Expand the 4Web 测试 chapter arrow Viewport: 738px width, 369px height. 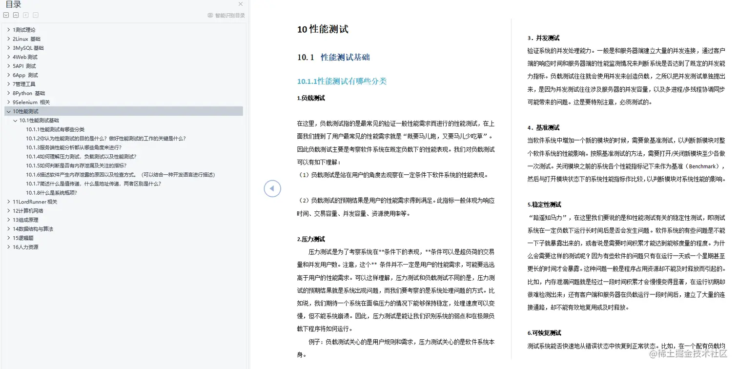[8, 57]
